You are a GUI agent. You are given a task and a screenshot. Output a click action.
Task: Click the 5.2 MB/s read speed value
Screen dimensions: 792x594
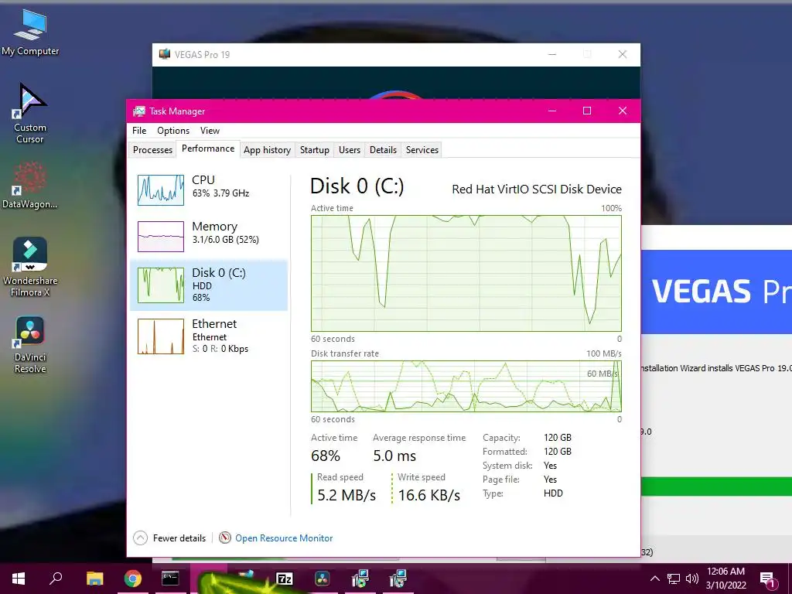(x=346, y=496)
